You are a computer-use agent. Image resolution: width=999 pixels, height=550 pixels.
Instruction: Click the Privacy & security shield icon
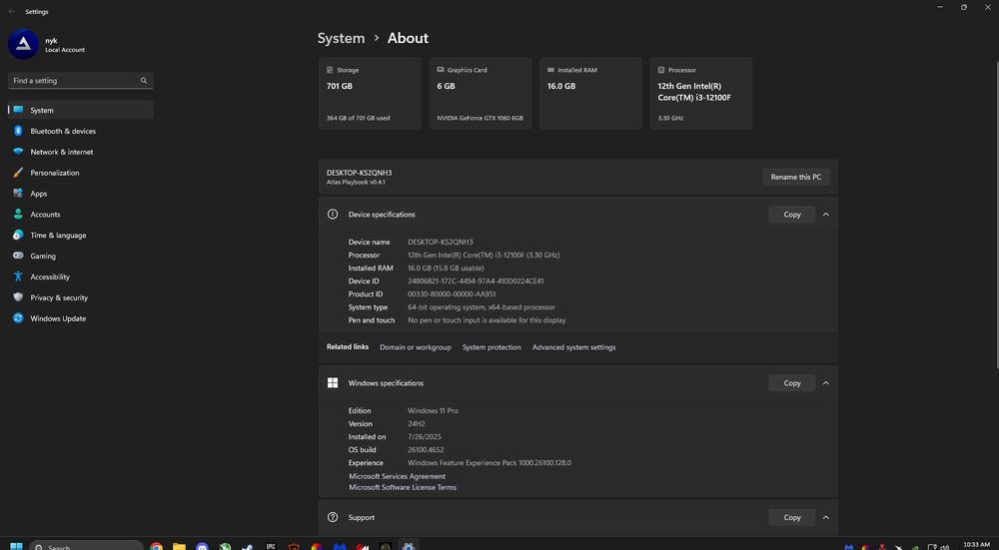pyautogui.click(x=18, y=297)
